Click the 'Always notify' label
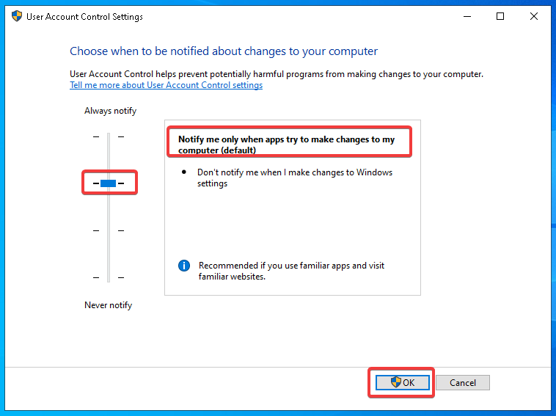The width and height of the screenshot is (556, 416). pyautogui.click(x=110, y=111)
